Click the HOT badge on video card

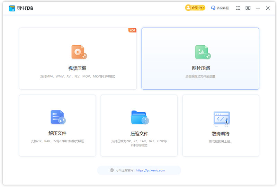[132, 30]
